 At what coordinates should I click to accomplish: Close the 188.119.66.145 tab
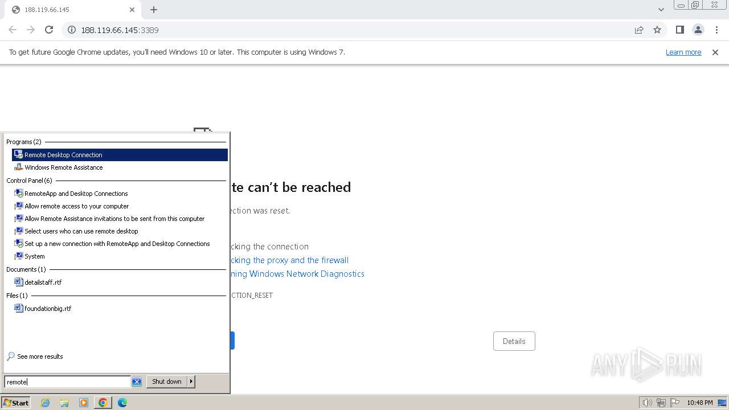pyautogui.click(x=132, y=10)
